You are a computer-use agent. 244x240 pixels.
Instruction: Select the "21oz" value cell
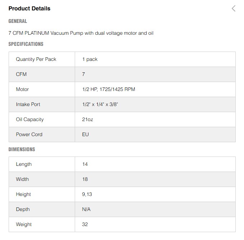(x=87, y=119)
